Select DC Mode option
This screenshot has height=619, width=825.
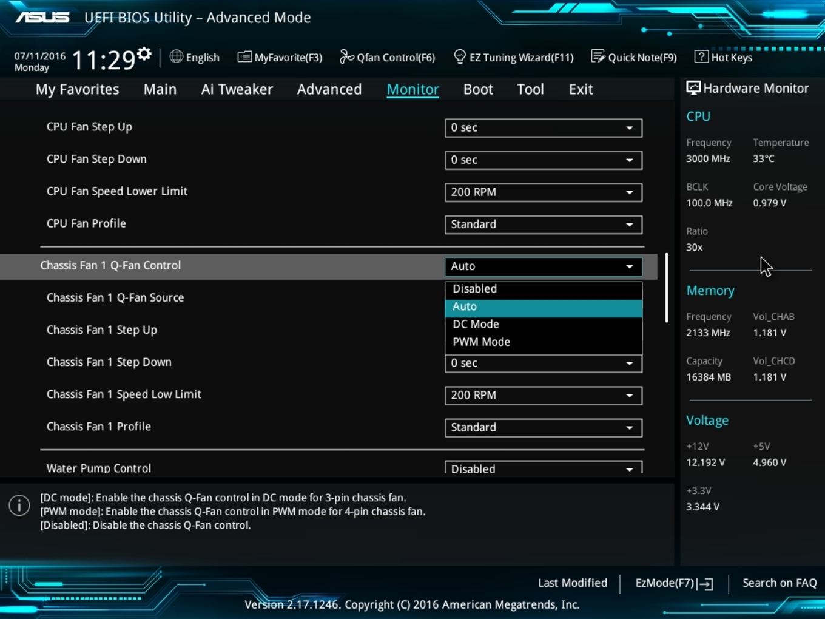544,325
